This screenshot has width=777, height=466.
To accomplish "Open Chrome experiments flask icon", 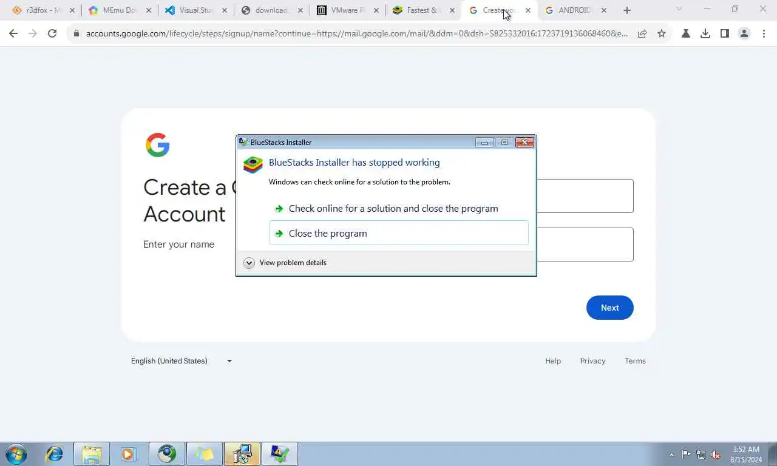I will tap(686, 34).
